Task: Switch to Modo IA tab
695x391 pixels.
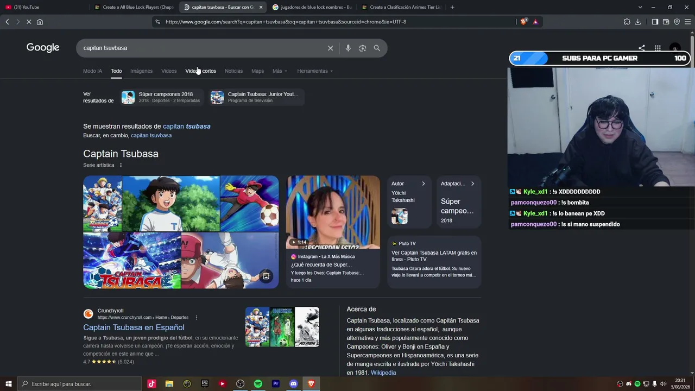Action: [92, 71]
